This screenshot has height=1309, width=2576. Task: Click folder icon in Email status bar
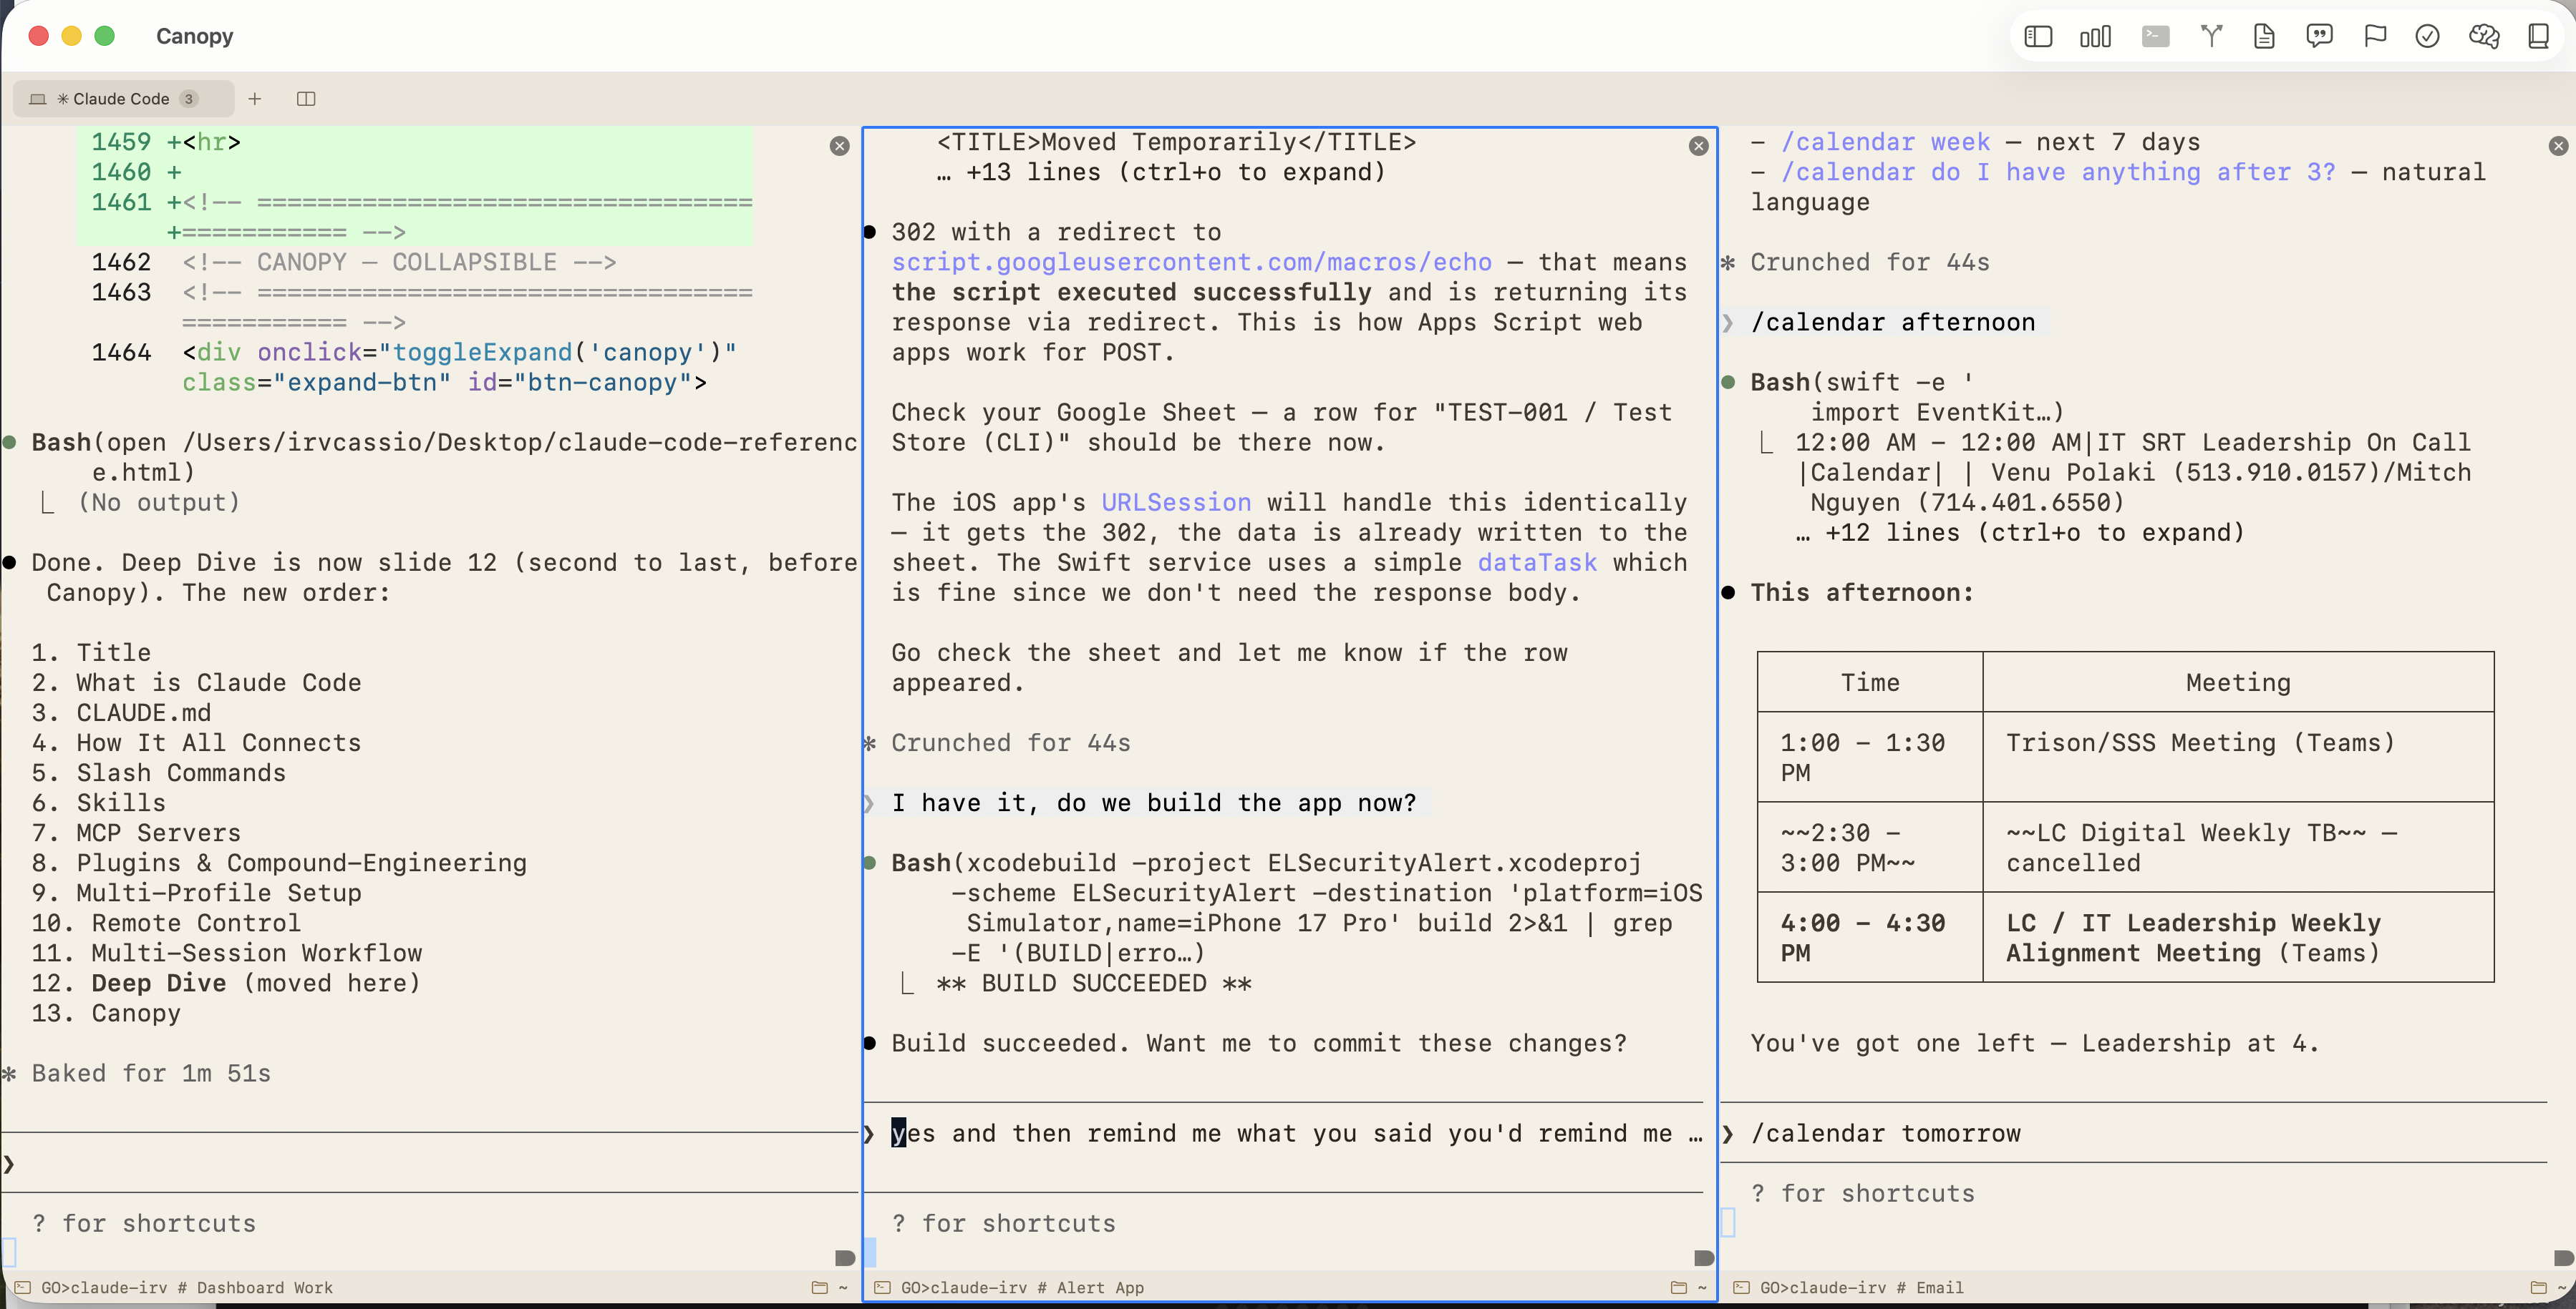pos(2538,1287)
